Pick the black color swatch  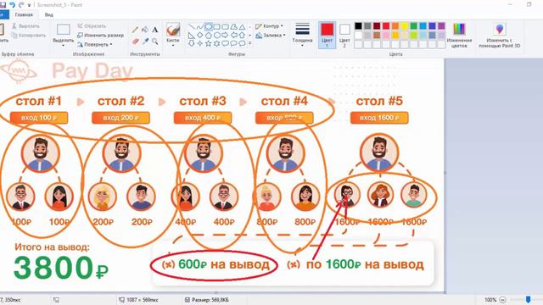click(358, 26)
